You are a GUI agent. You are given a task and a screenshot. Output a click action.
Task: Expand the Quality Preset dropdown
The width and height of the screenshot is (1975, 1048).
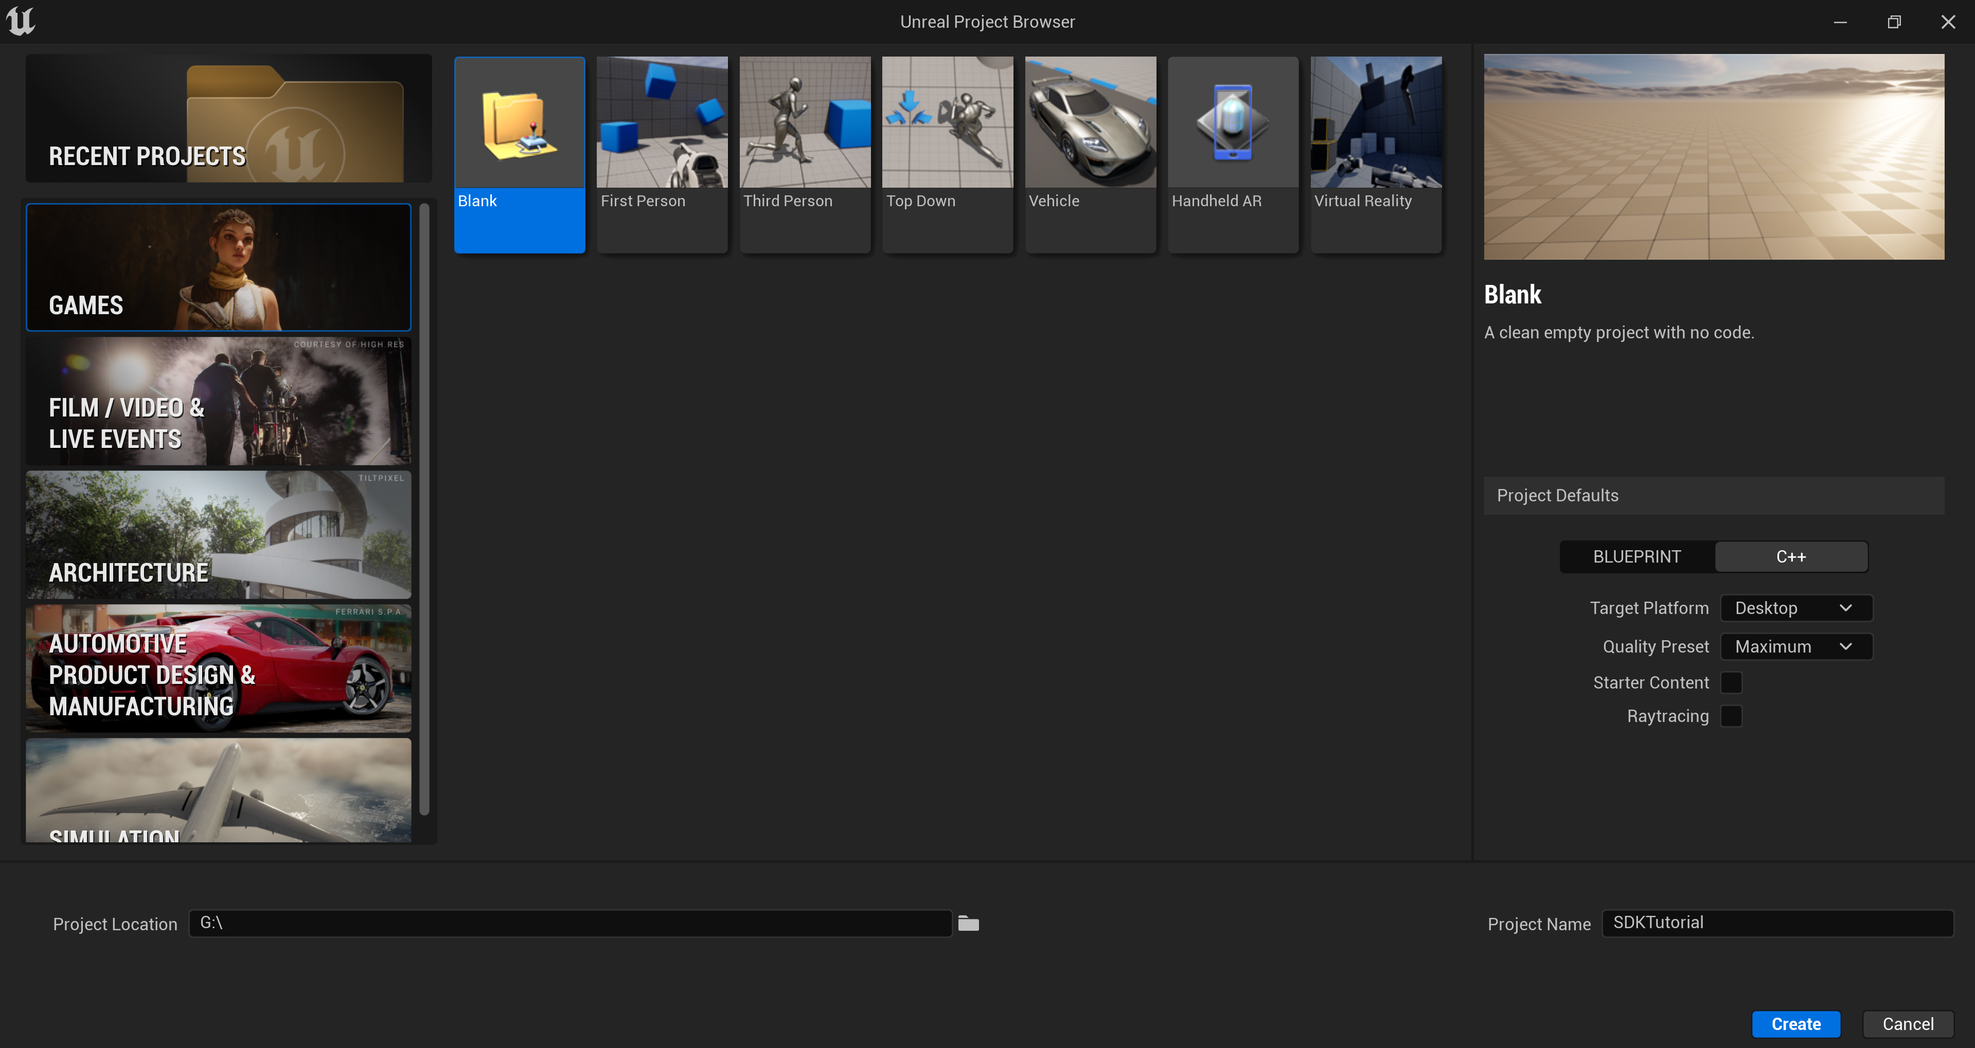coord(1795,646)
